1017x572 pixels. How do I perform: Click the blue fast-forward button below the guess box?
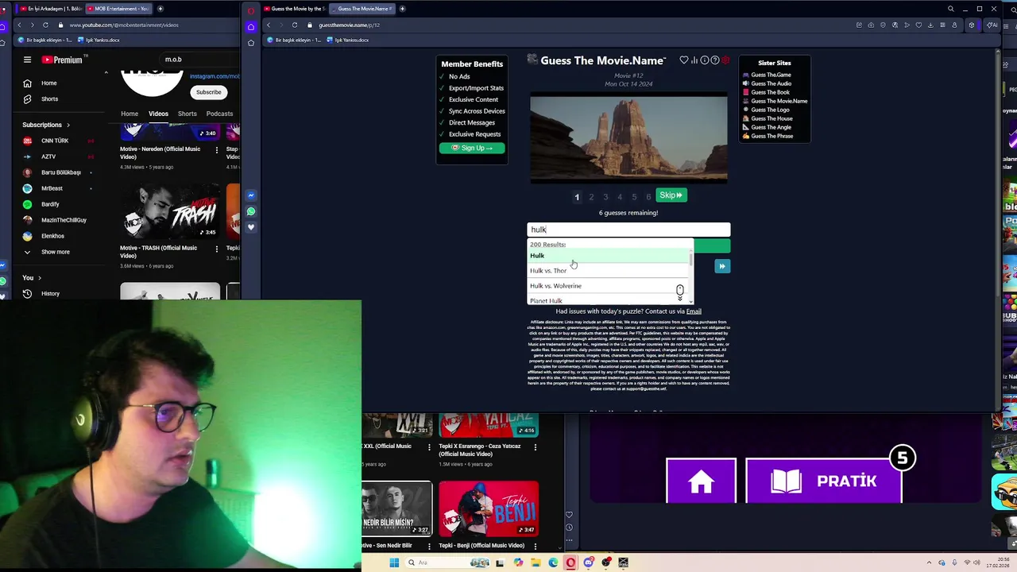click(x=721, y=266)
